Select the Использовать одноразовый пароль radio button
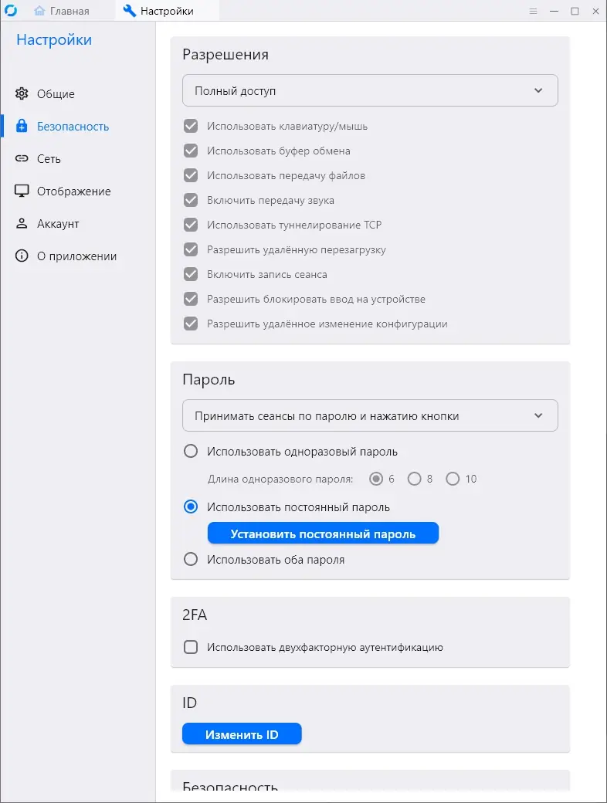 pos(191,452)
